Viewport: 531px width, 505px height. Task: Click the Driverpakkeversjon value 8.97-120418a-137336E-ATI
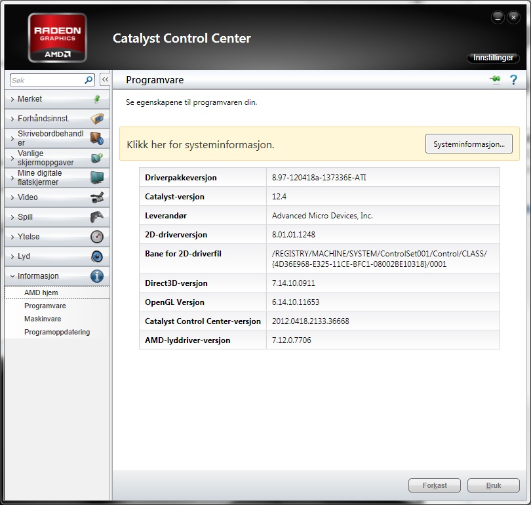[319, 178]
